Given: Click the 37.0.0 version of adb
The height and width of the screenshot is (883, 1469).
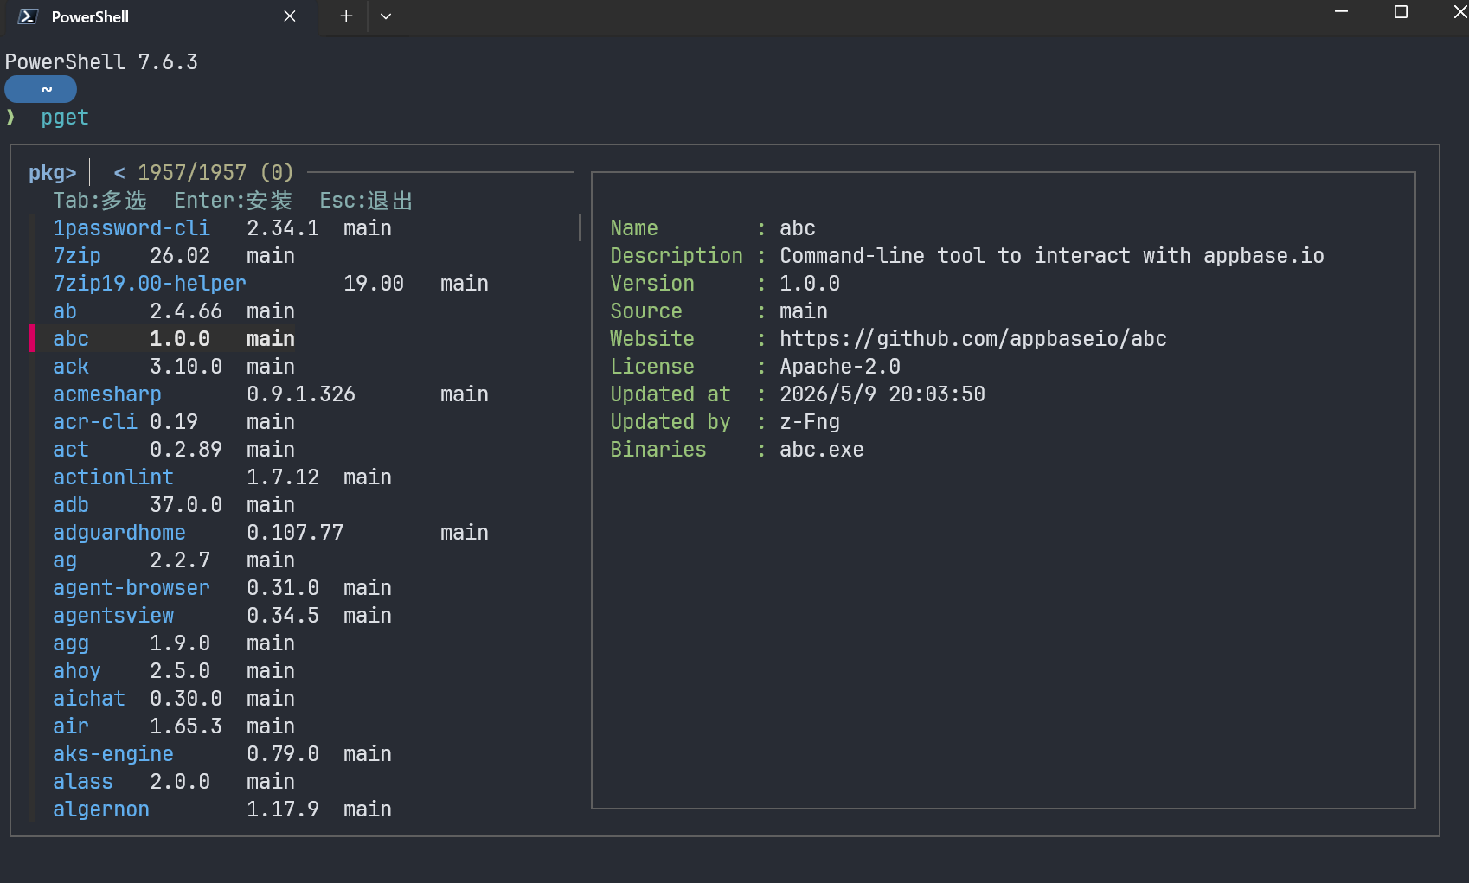Looking at the screenshot, I should pyautogui.click(x=186, y=505).
